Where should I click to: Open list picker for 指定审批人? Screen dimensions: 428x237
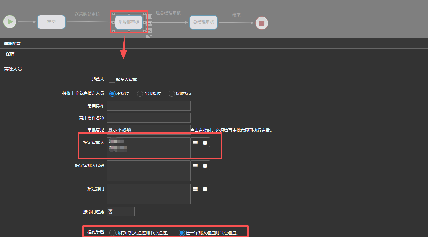pyautogui.click(x=195, y=143)
